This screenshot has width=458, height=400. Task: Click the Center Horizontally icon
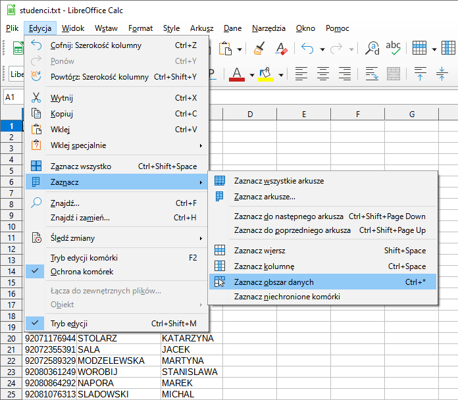pos(322,74)
